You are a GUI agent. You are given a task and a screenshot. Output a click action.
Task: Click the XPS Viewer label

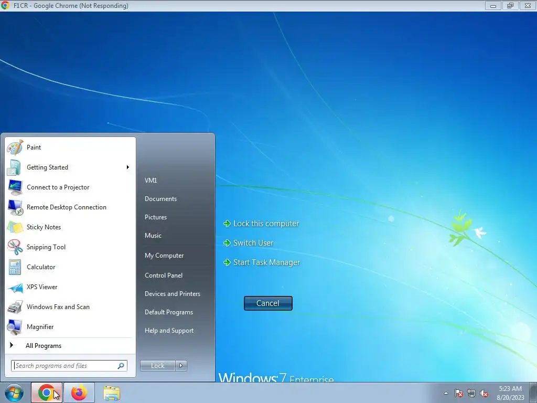point(42,287)
